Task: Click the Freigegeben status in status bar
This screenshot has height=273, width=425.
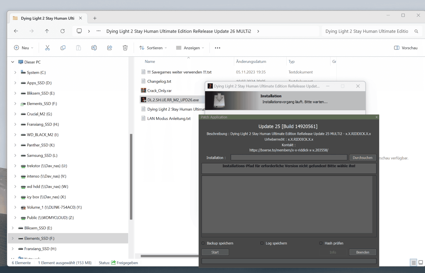Action: (125, 263)
